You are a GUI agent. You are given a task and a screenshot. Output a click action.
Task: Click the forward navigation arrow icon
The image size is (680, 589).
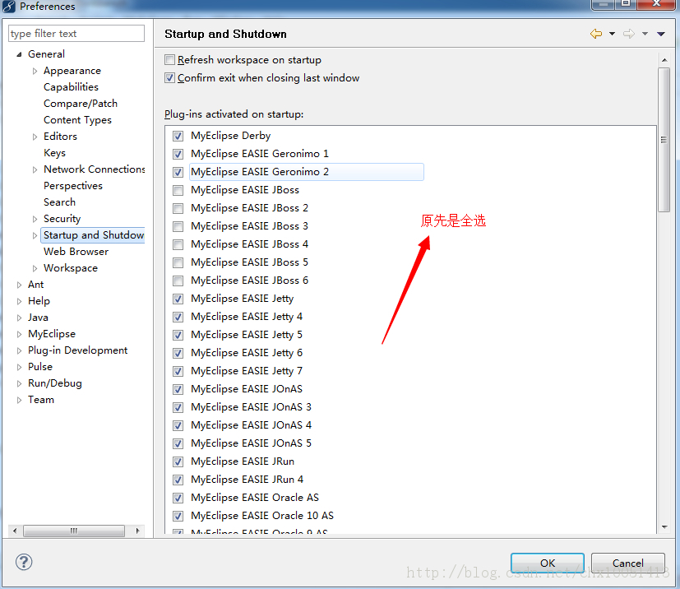[629, 34]
